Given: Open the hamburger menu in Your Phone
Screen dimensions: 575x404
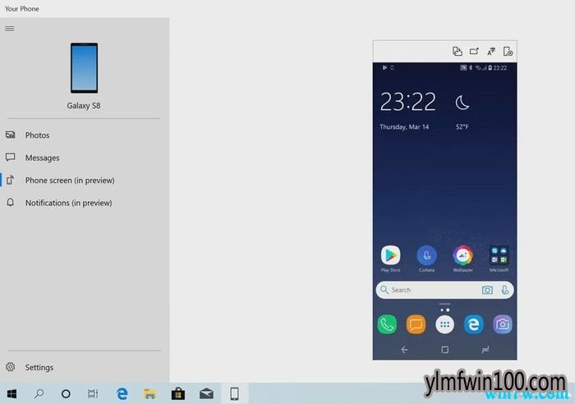Looking at the screenshot, I should pyautogui.click(x=10, y=29).
